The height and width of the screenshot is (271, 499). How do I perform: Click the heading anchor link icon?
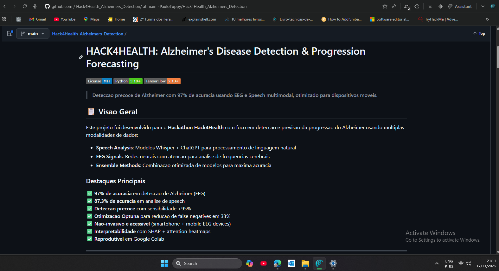[81, 57]
